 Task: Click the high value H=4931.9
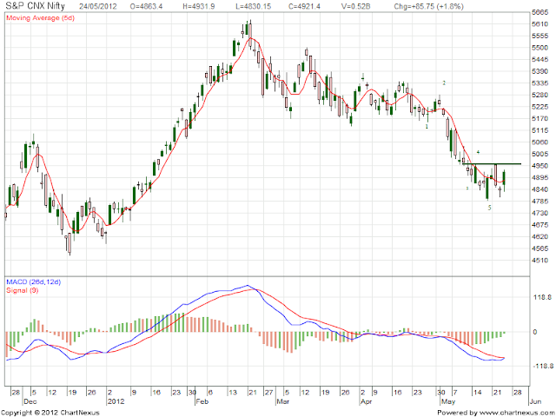coord(199,6)
